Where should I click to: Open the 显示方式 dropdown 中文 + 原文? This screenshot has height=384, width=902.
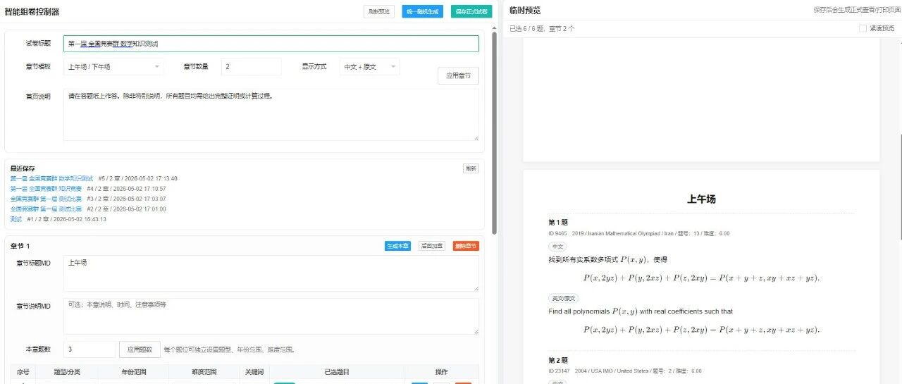click(369, 67)
